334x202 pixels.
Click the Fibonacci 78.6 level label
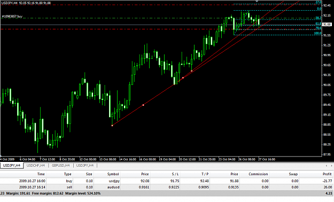[x=319, y=28]
